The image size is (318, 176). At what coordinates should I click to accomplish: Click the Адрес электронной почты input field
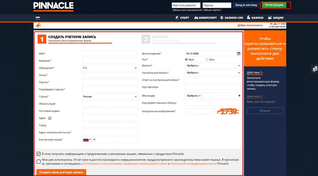click(x=110, y=132)
